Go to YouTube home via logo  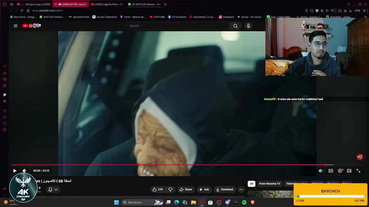(32, 26)
